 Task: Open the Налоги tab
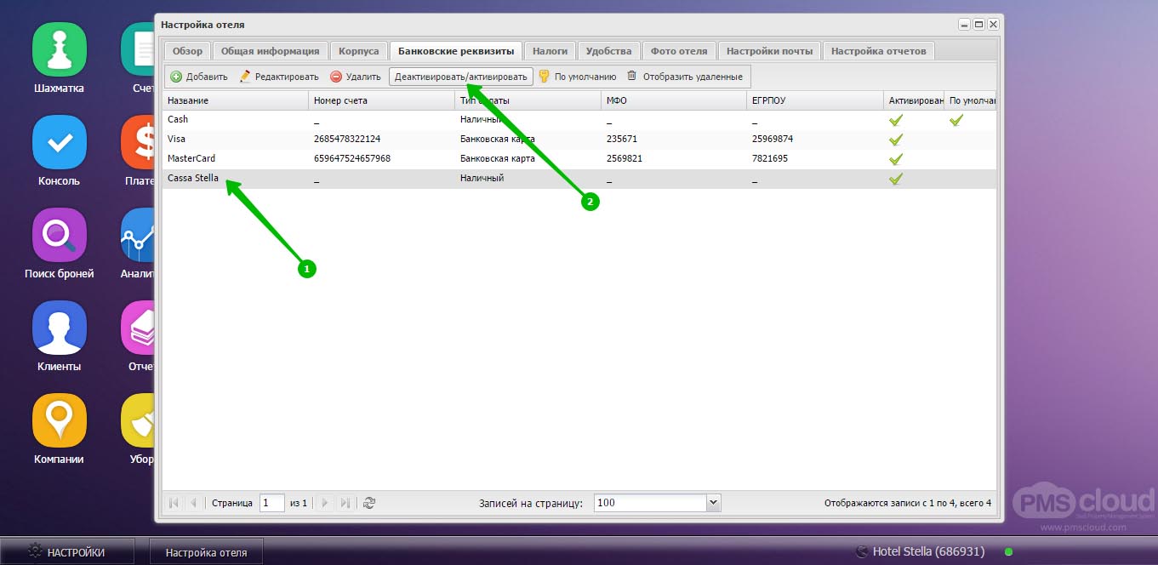tap(550, 51)
